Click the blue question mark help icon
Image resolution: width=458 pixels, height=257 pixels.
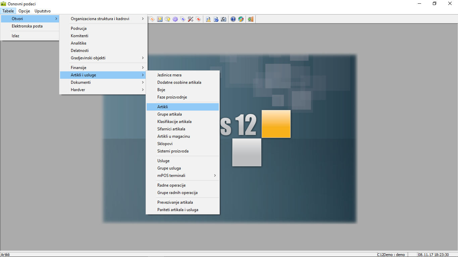pos(233,19)
